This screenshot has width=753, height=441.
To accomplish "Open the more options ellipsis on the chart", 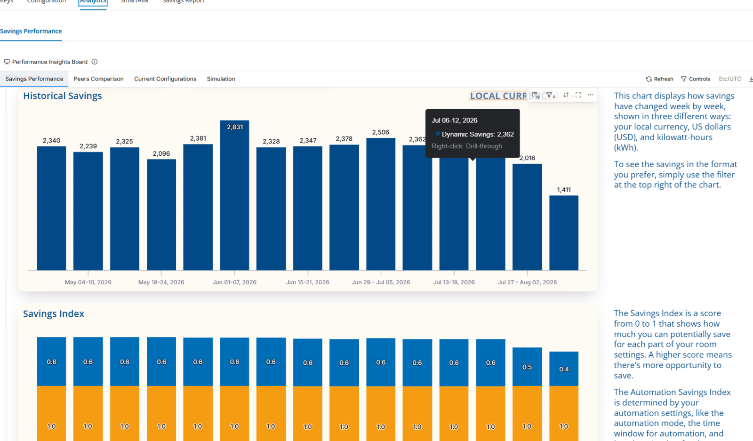I will click(x=590, y=95).
